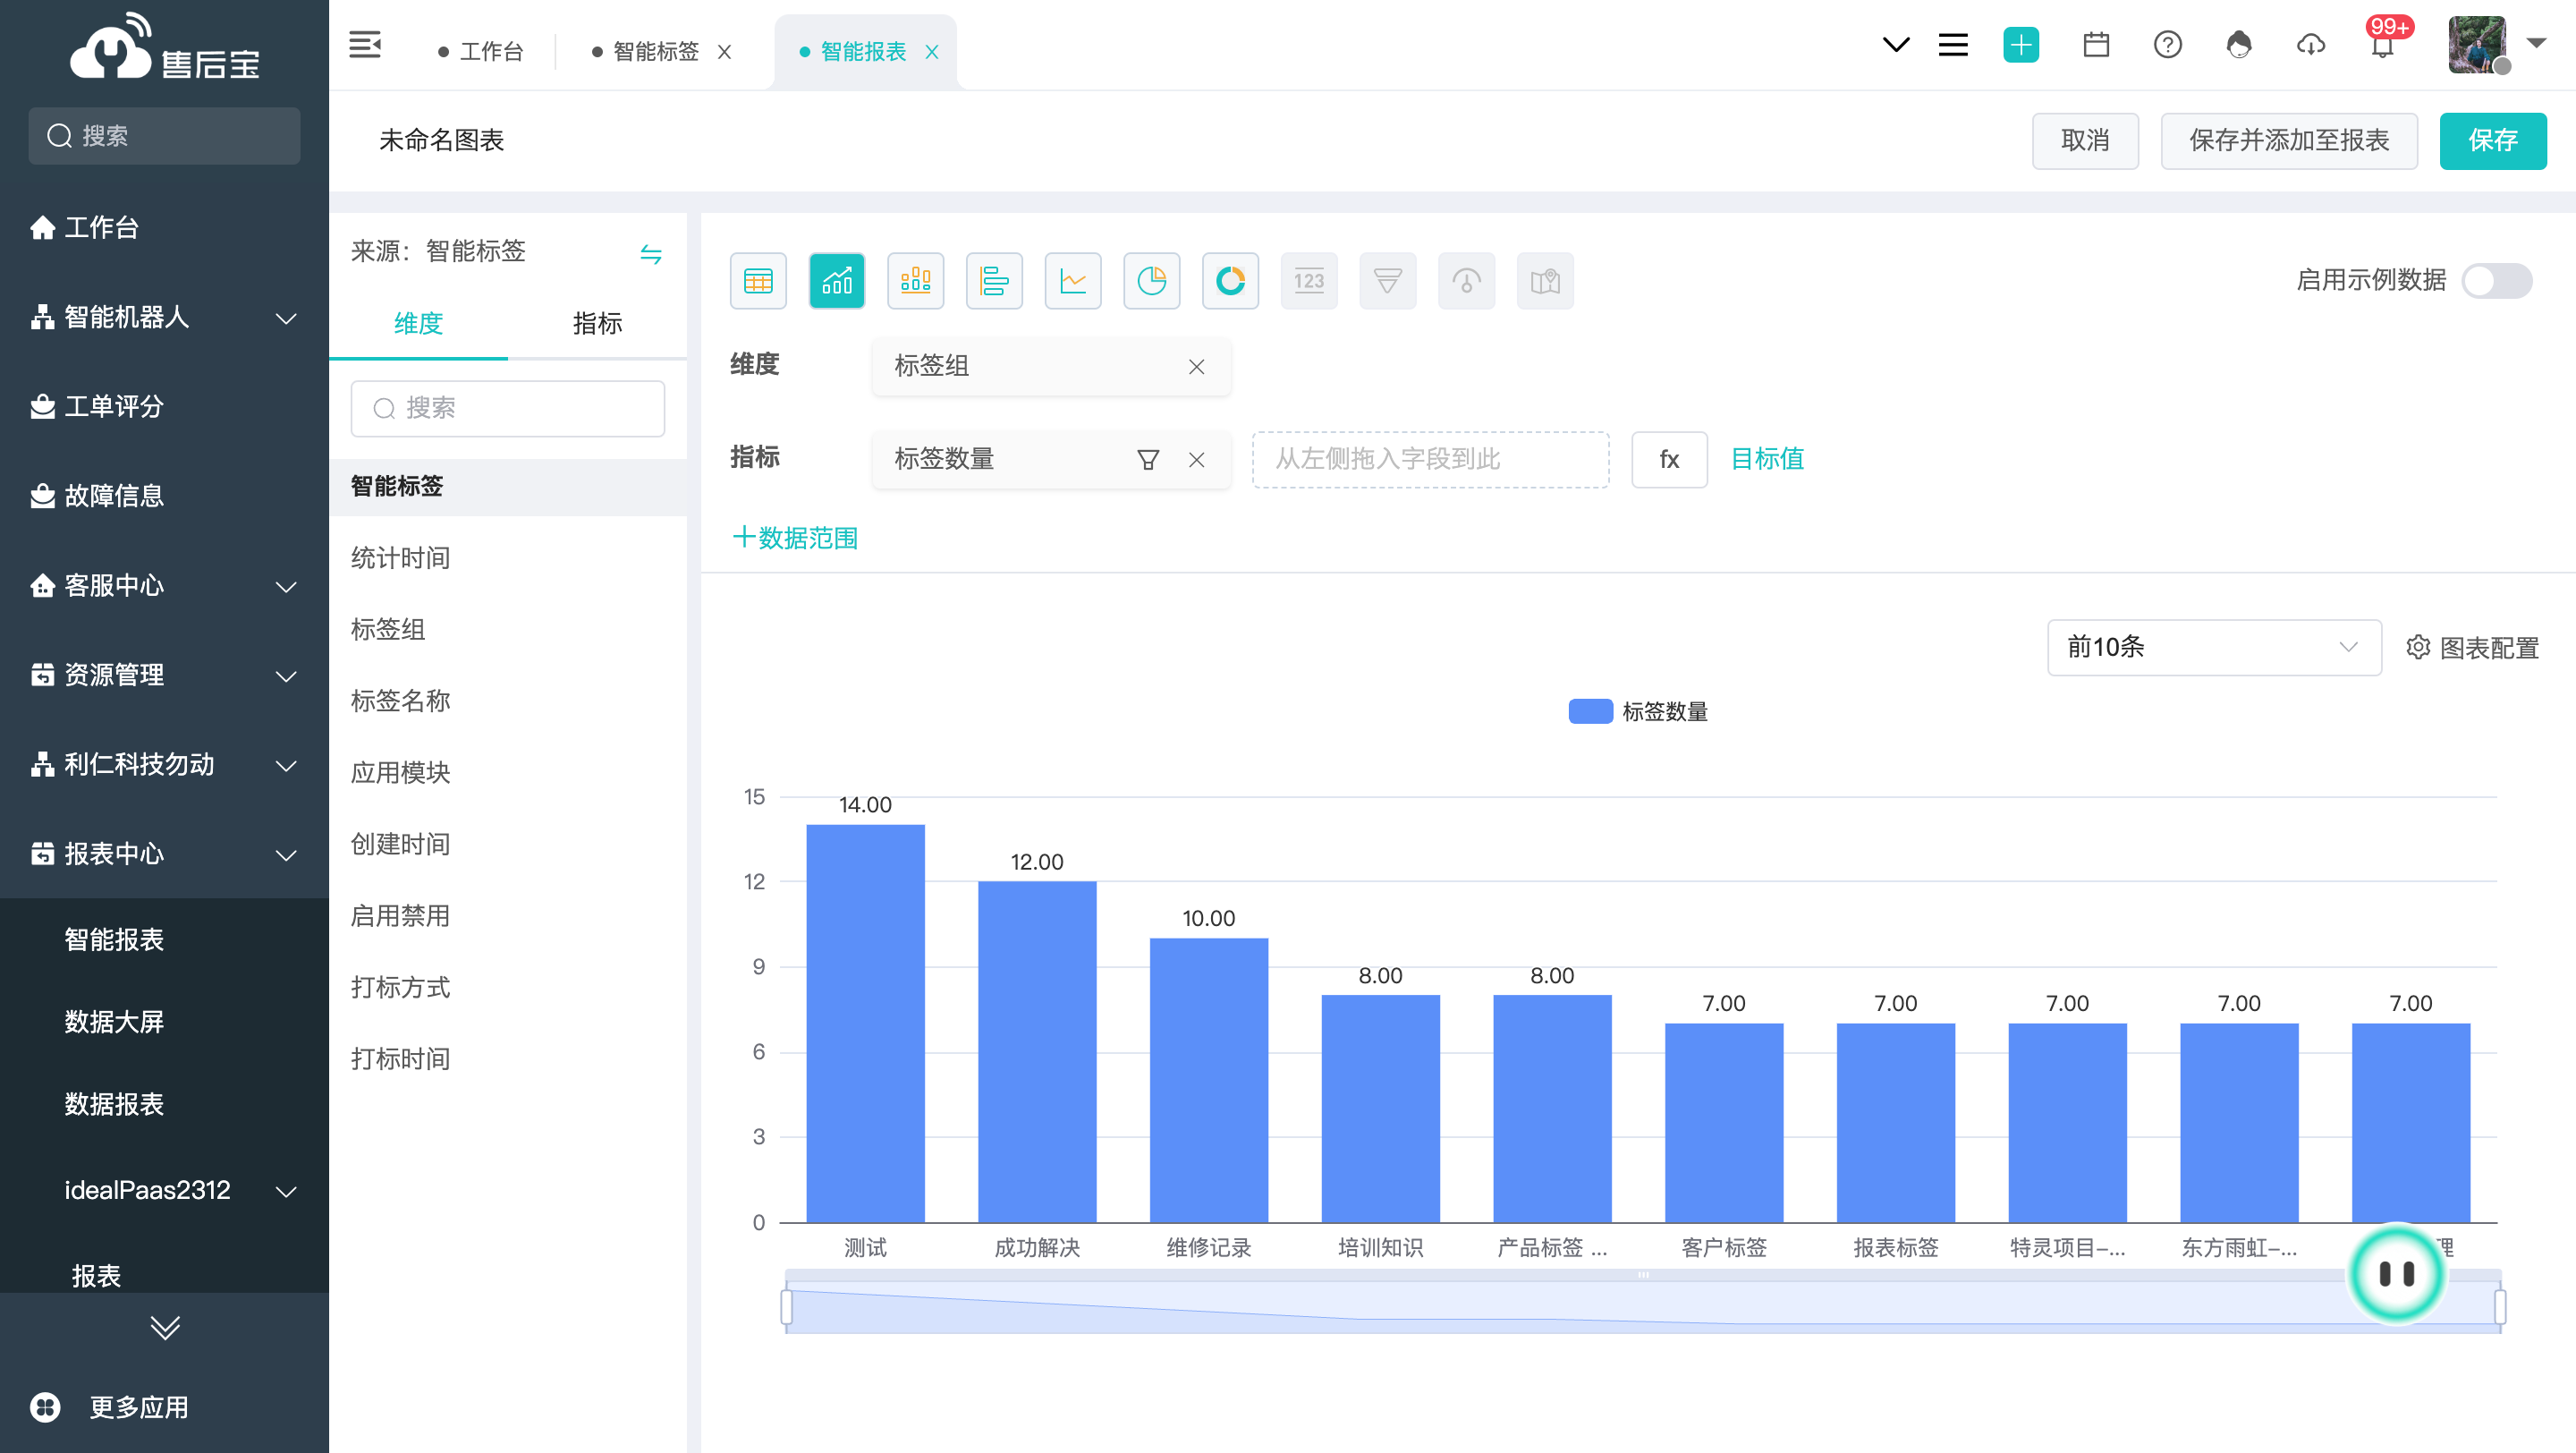2576x1453 pixels.
Task: Open 数据报表 in sidebar
Action: tap(114, 1104)
